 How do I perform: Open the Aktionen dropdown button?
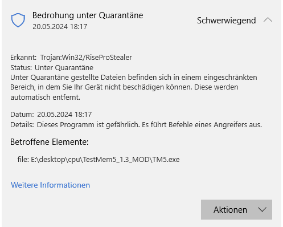(236, 209)
